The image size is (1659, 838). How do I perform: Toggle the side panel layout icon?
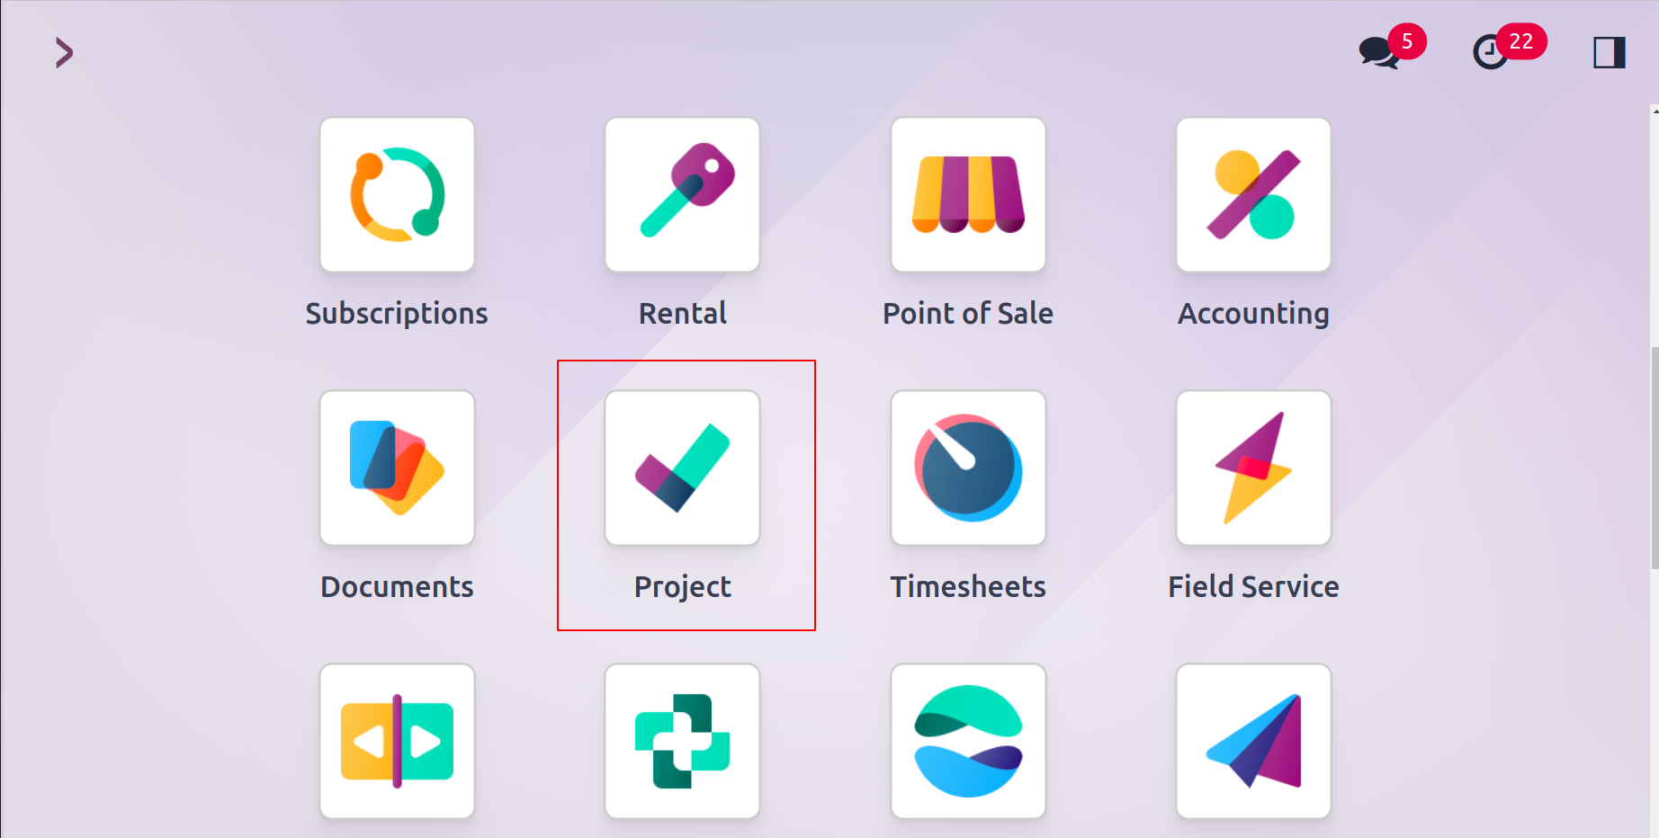tap(1610, 52)
